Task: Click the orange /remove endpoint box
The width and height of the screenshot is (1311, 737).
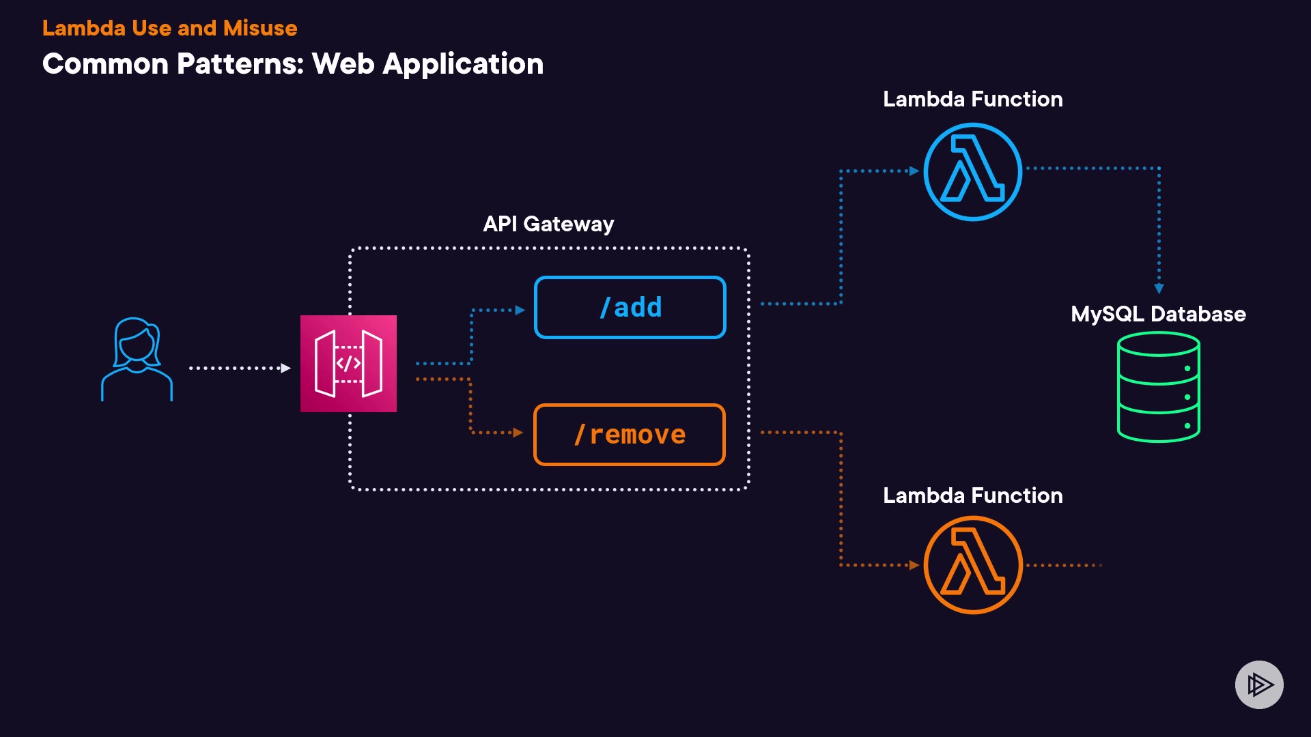Action: tap(629, 435)
